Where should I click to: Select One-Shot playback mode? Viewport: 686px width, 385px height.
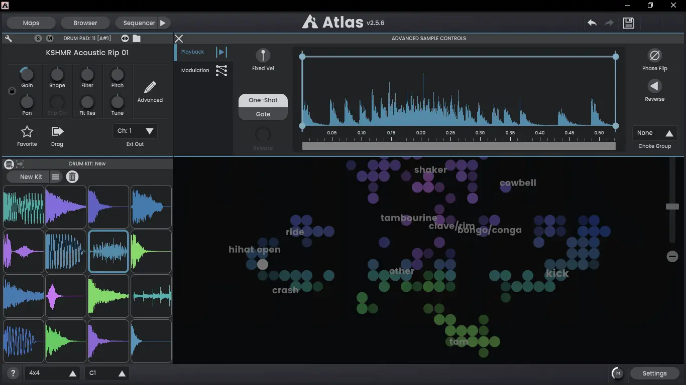click(263, 100)
